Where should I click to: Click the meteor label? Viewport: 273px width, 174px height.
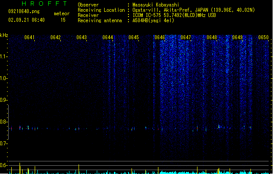(62, 13)
